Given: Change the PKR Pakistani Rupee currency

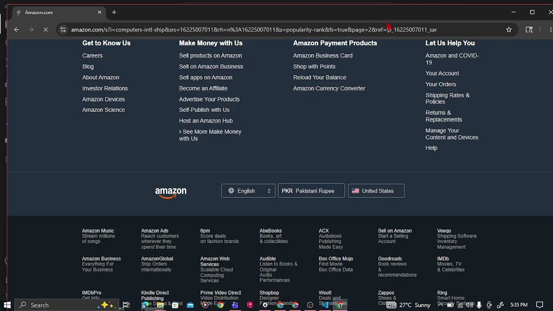Looking at the screenshot, I should pyautogui.click(x=311, y=191).
